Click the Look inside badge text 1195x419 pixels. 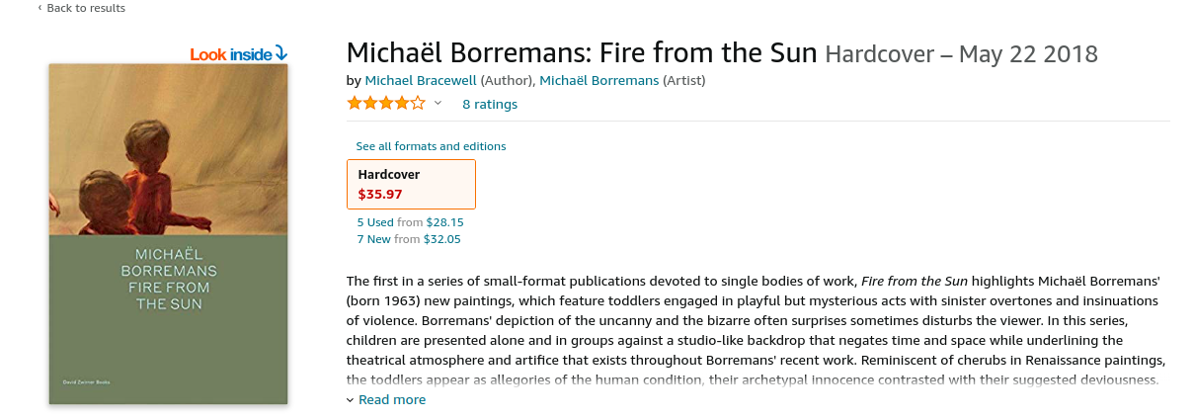[230, 54]
